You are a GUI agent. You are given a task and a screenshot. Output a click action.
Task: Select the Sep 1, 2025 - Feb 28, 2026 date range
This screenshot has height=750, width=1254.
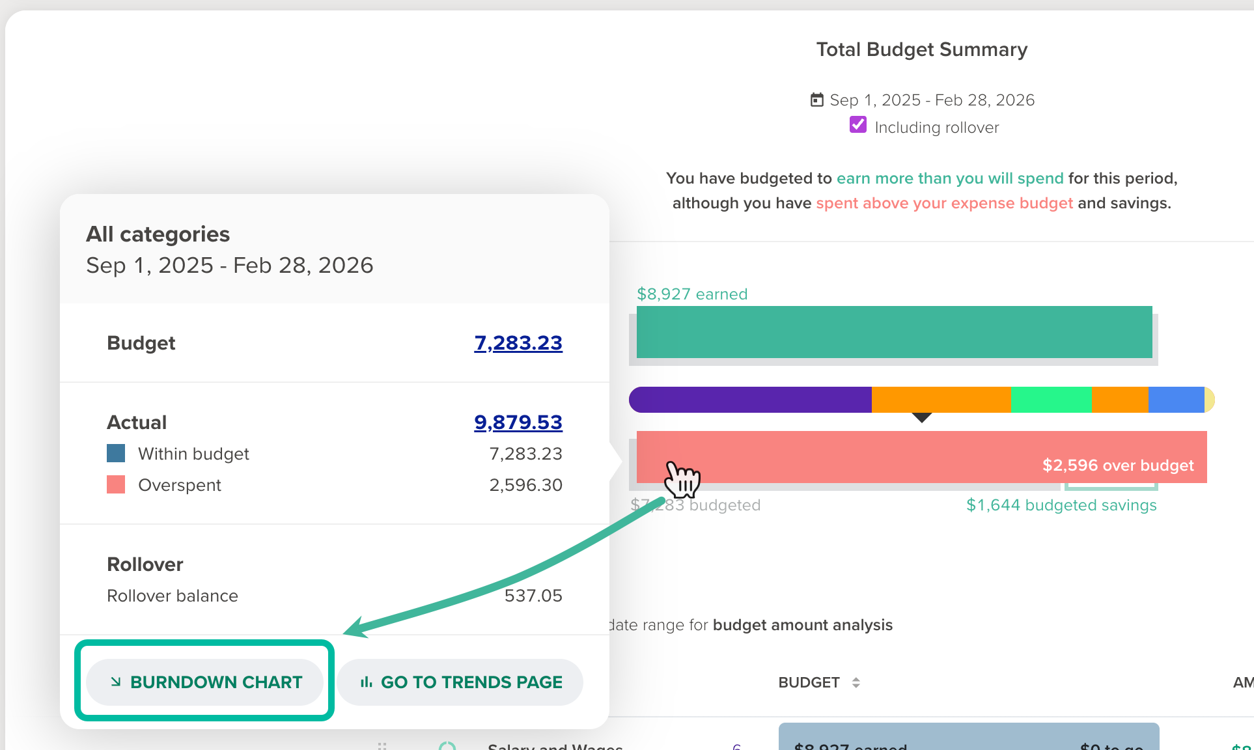click(932, 100)
